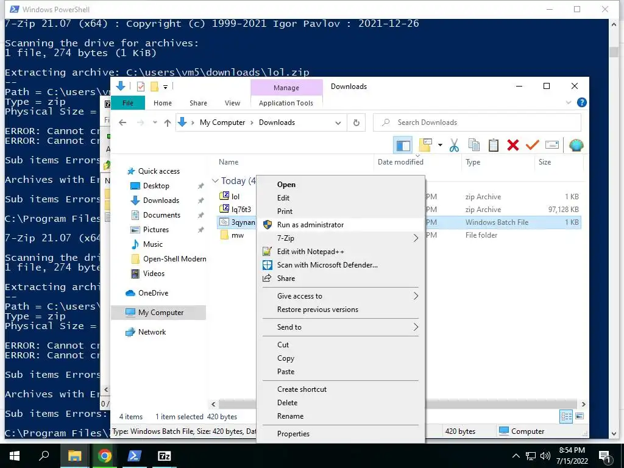This screenshot has width=624, height=468.
Task: Switch to details view button
Action: pos(566,417)
